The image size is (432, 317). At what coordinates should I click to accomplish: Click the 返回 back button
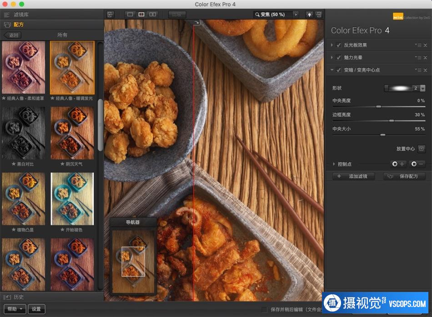13,35
